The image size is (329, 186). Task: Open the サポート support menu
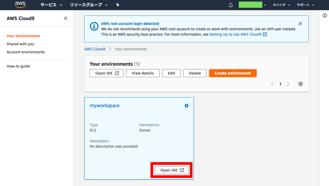[x=305, y=5]
